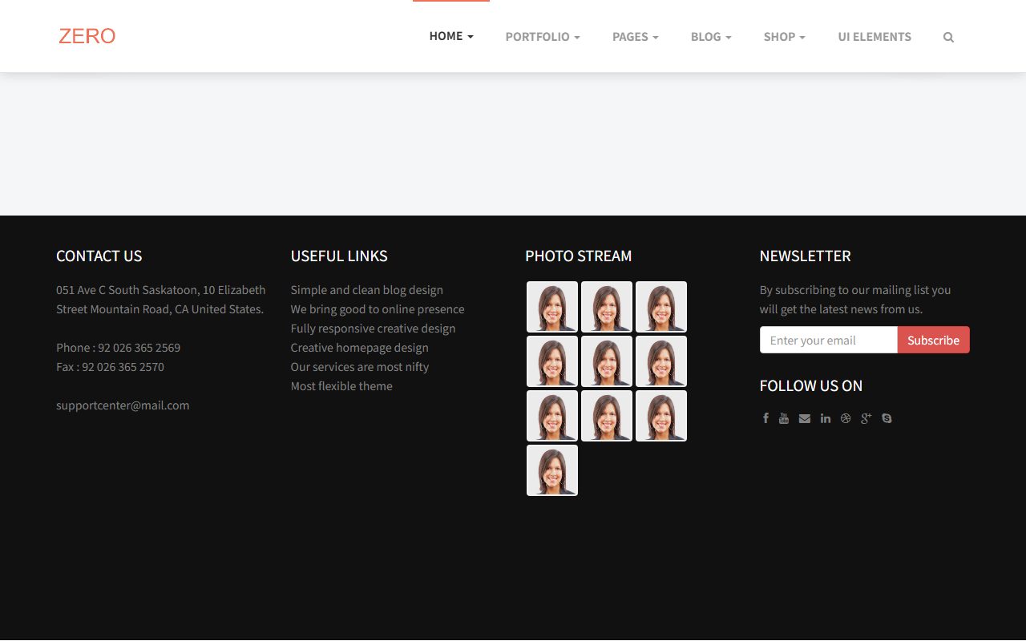The image size is (1026, 641).
Task: Click the Dribbble social icon
Action: 846,418
